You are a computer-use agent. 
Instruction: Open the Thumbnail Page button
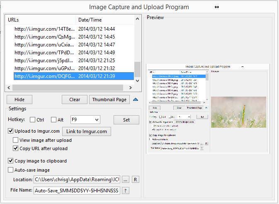(x=109, y=100)
